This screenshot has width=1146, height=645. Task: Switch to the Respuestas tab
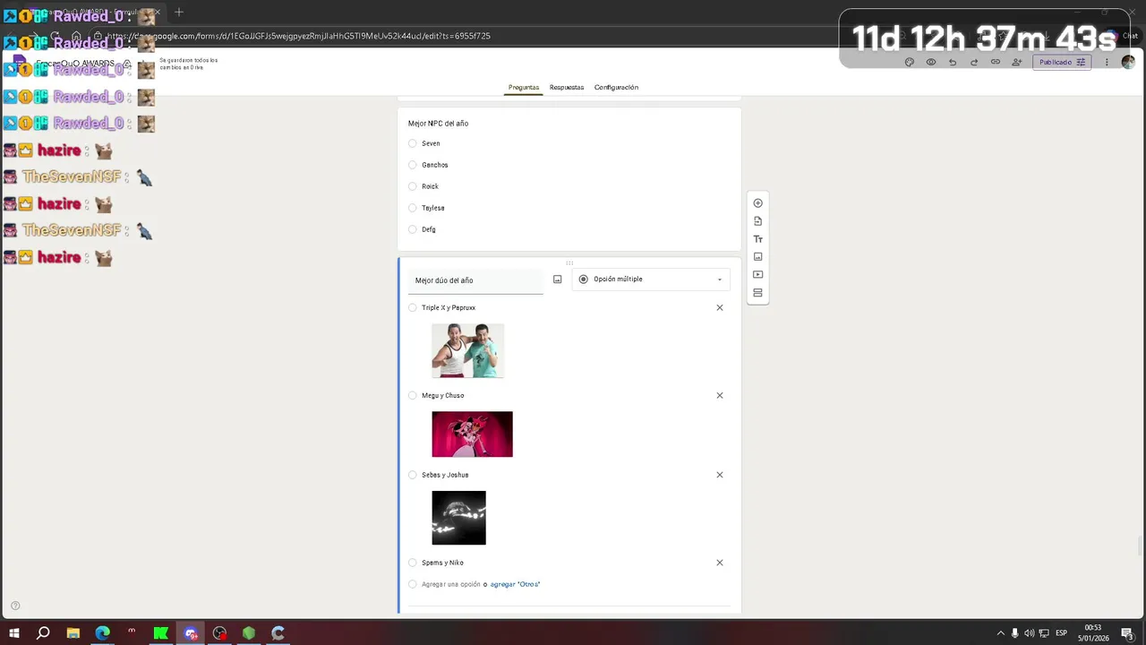567,87
